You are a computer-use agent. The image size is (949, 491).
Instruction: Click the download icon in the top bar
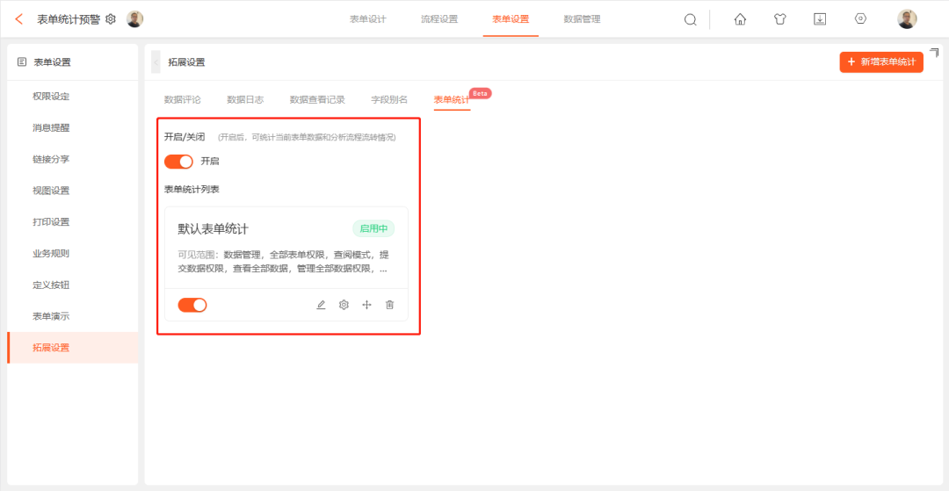point(820,19)
